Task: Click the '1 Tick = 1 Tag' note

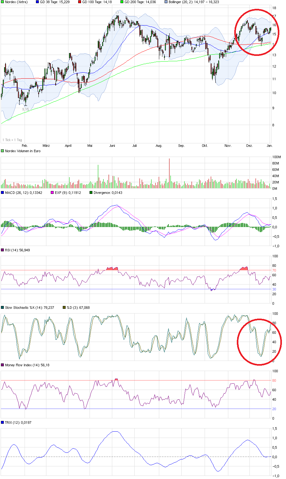Action: (x=12, y=140)
